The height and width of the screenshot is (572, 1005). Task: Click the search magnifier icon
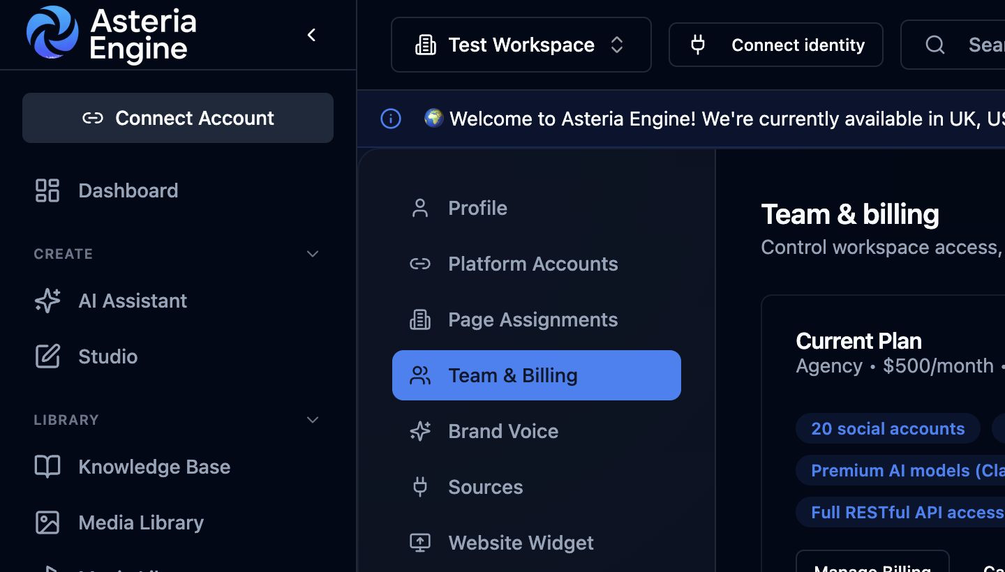(x=935, y=45)
